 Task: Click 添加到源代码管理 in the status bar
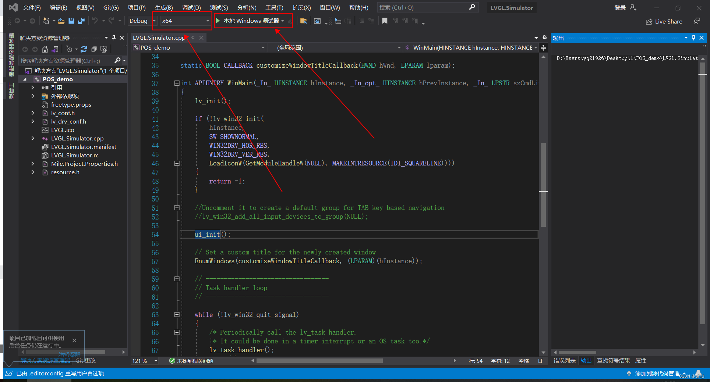click(657, 373)
